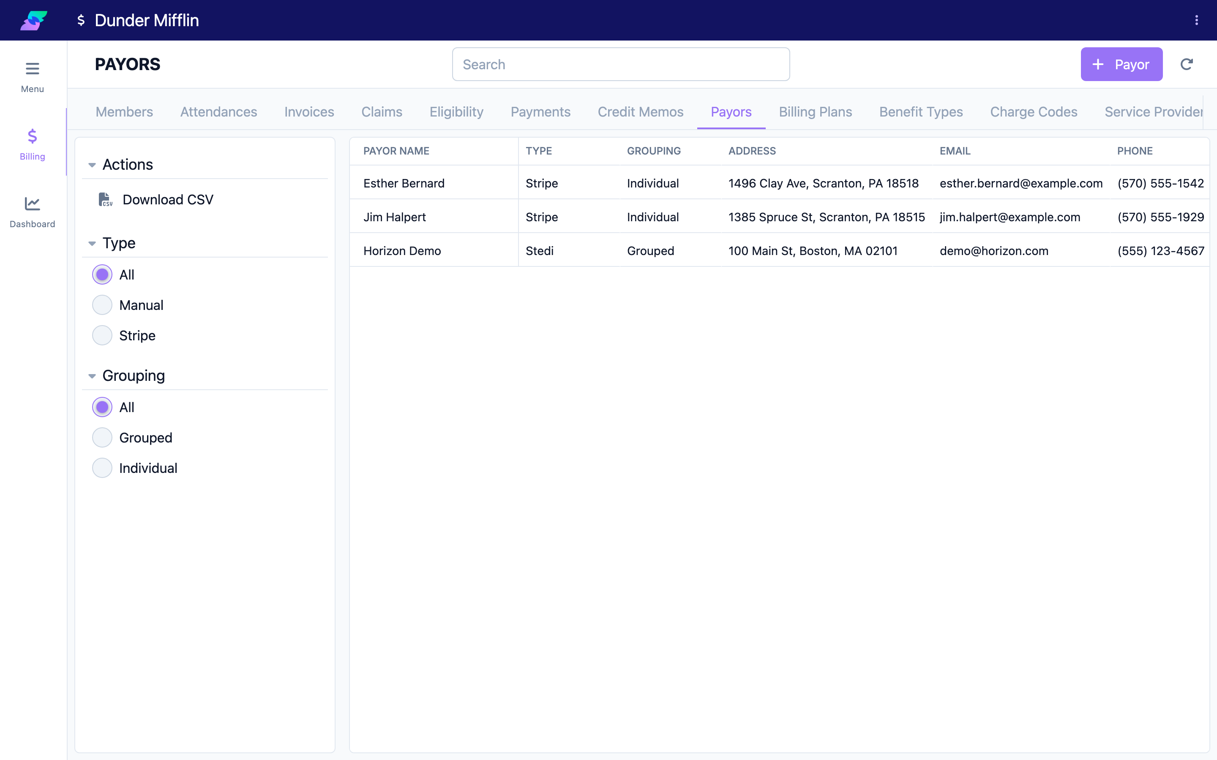Click the Payors tab

731,111
